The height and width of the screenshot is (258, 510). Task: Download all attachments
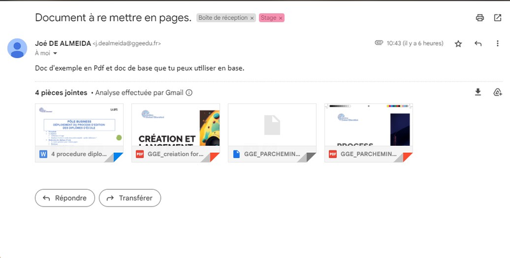point(477,92)
